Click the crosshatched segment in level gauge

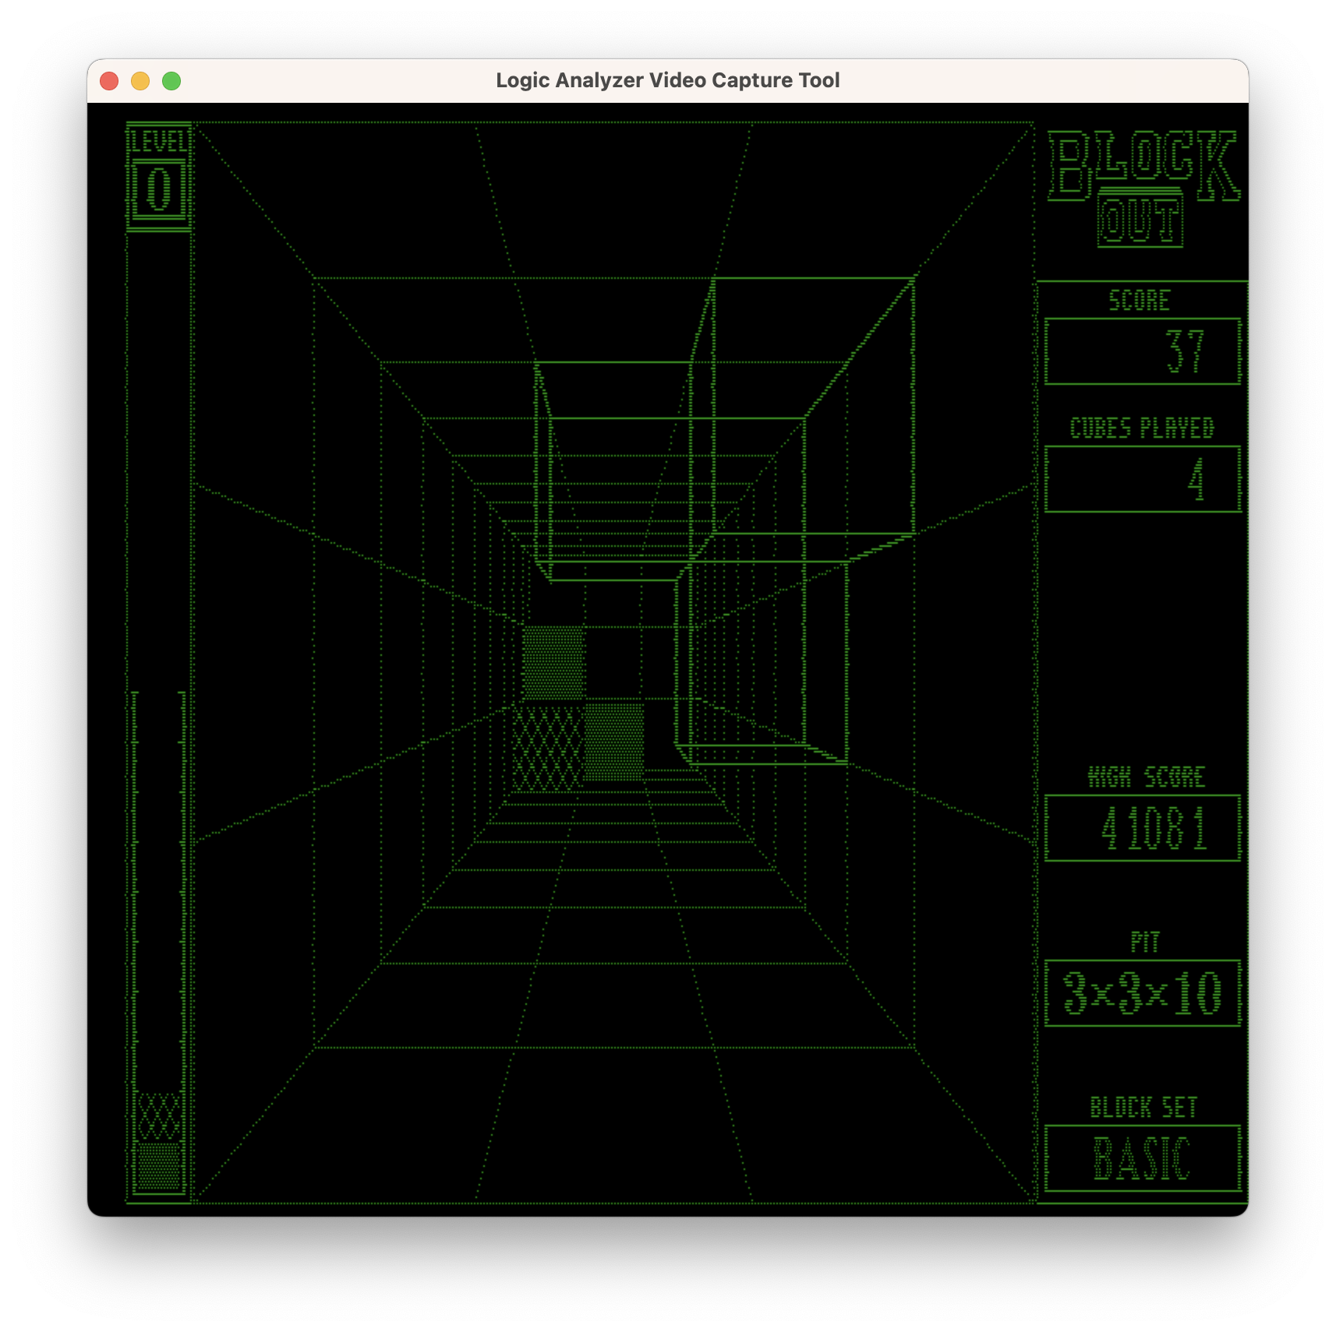[x=159, y=1117]
